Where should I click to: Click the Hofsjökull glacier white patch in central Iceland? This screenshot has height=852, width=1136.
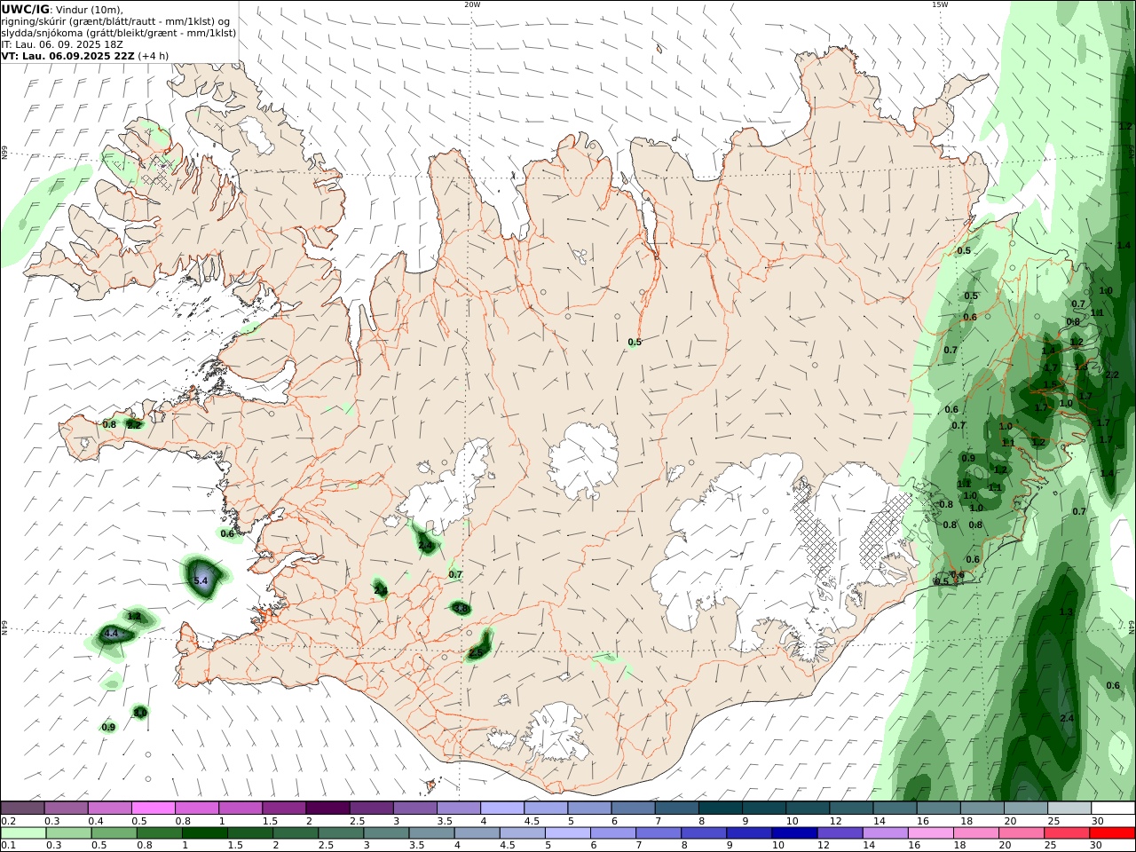583,458
